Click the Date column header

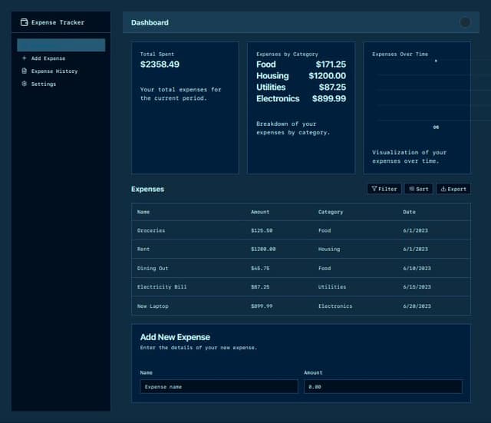tap(409, 212)
